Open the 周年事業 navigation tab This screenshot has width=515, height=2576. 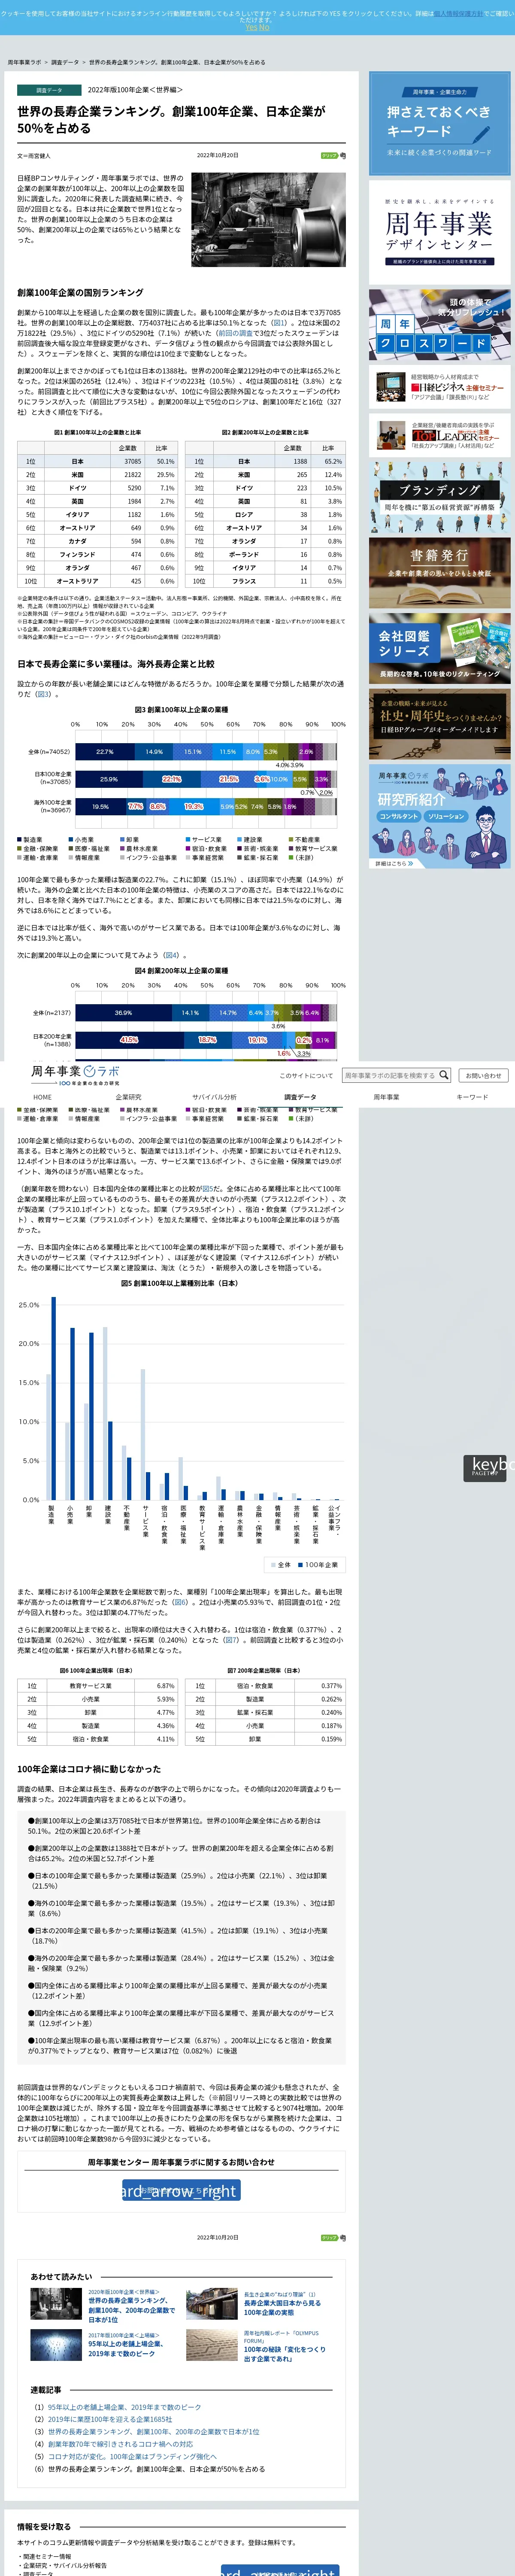(x=386, y=1097)
